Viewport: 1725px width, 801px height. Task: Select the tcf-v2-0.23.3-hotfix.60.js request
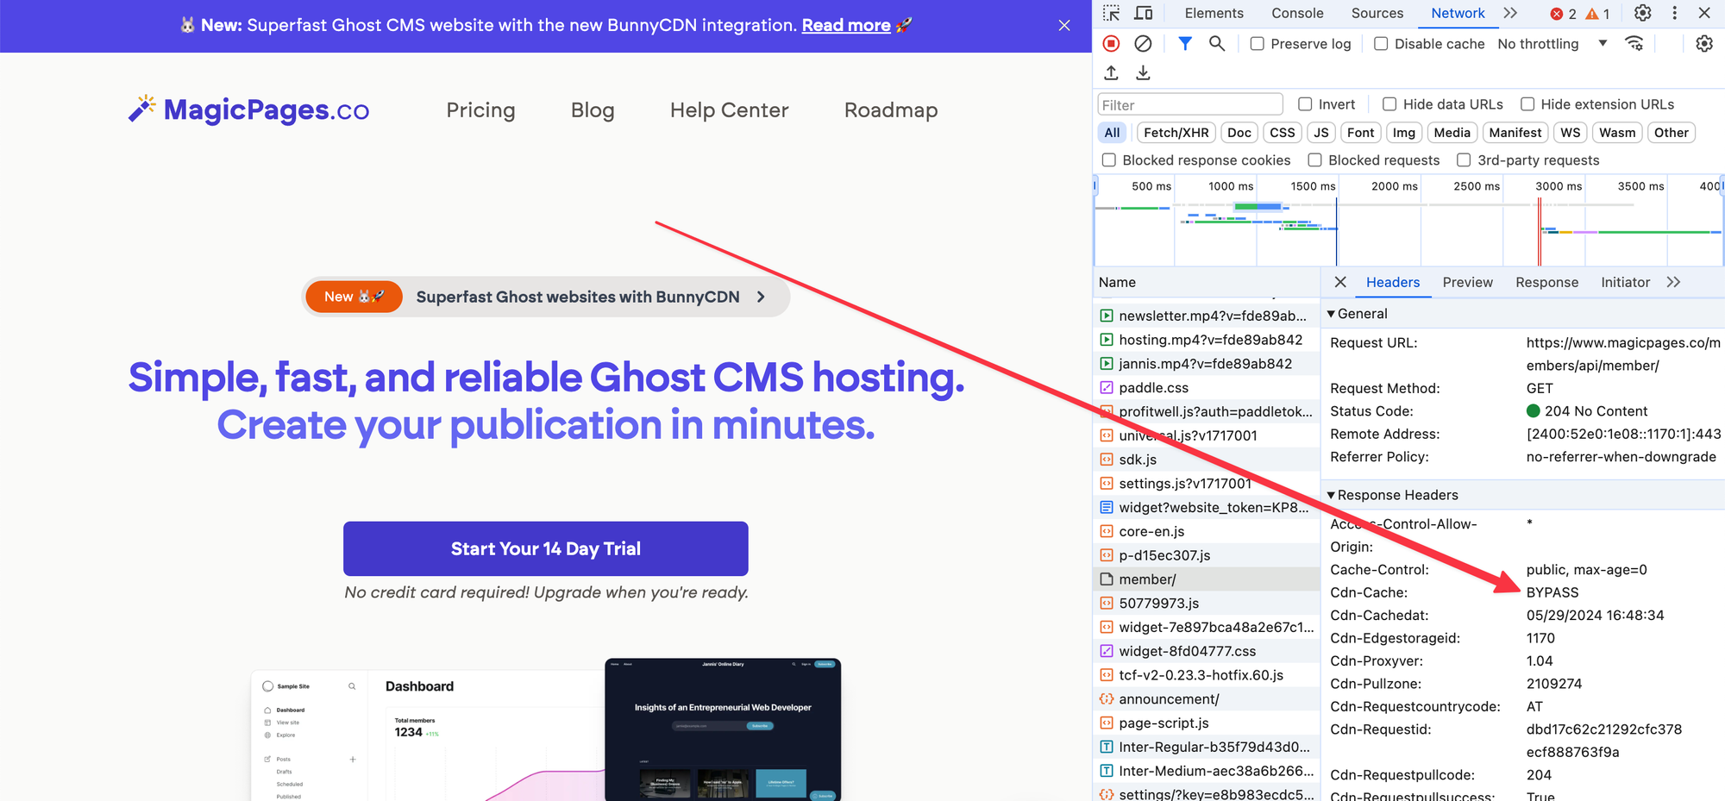(1207, 675)
